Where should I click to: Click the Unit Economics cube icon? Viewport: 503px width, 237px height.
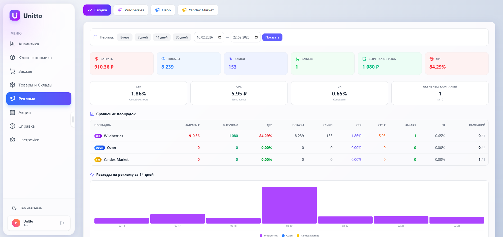[12, 58]
